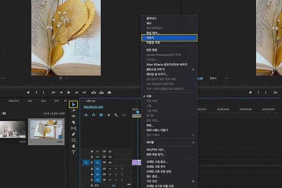Toggle the V1 track lock

point(92,163)
